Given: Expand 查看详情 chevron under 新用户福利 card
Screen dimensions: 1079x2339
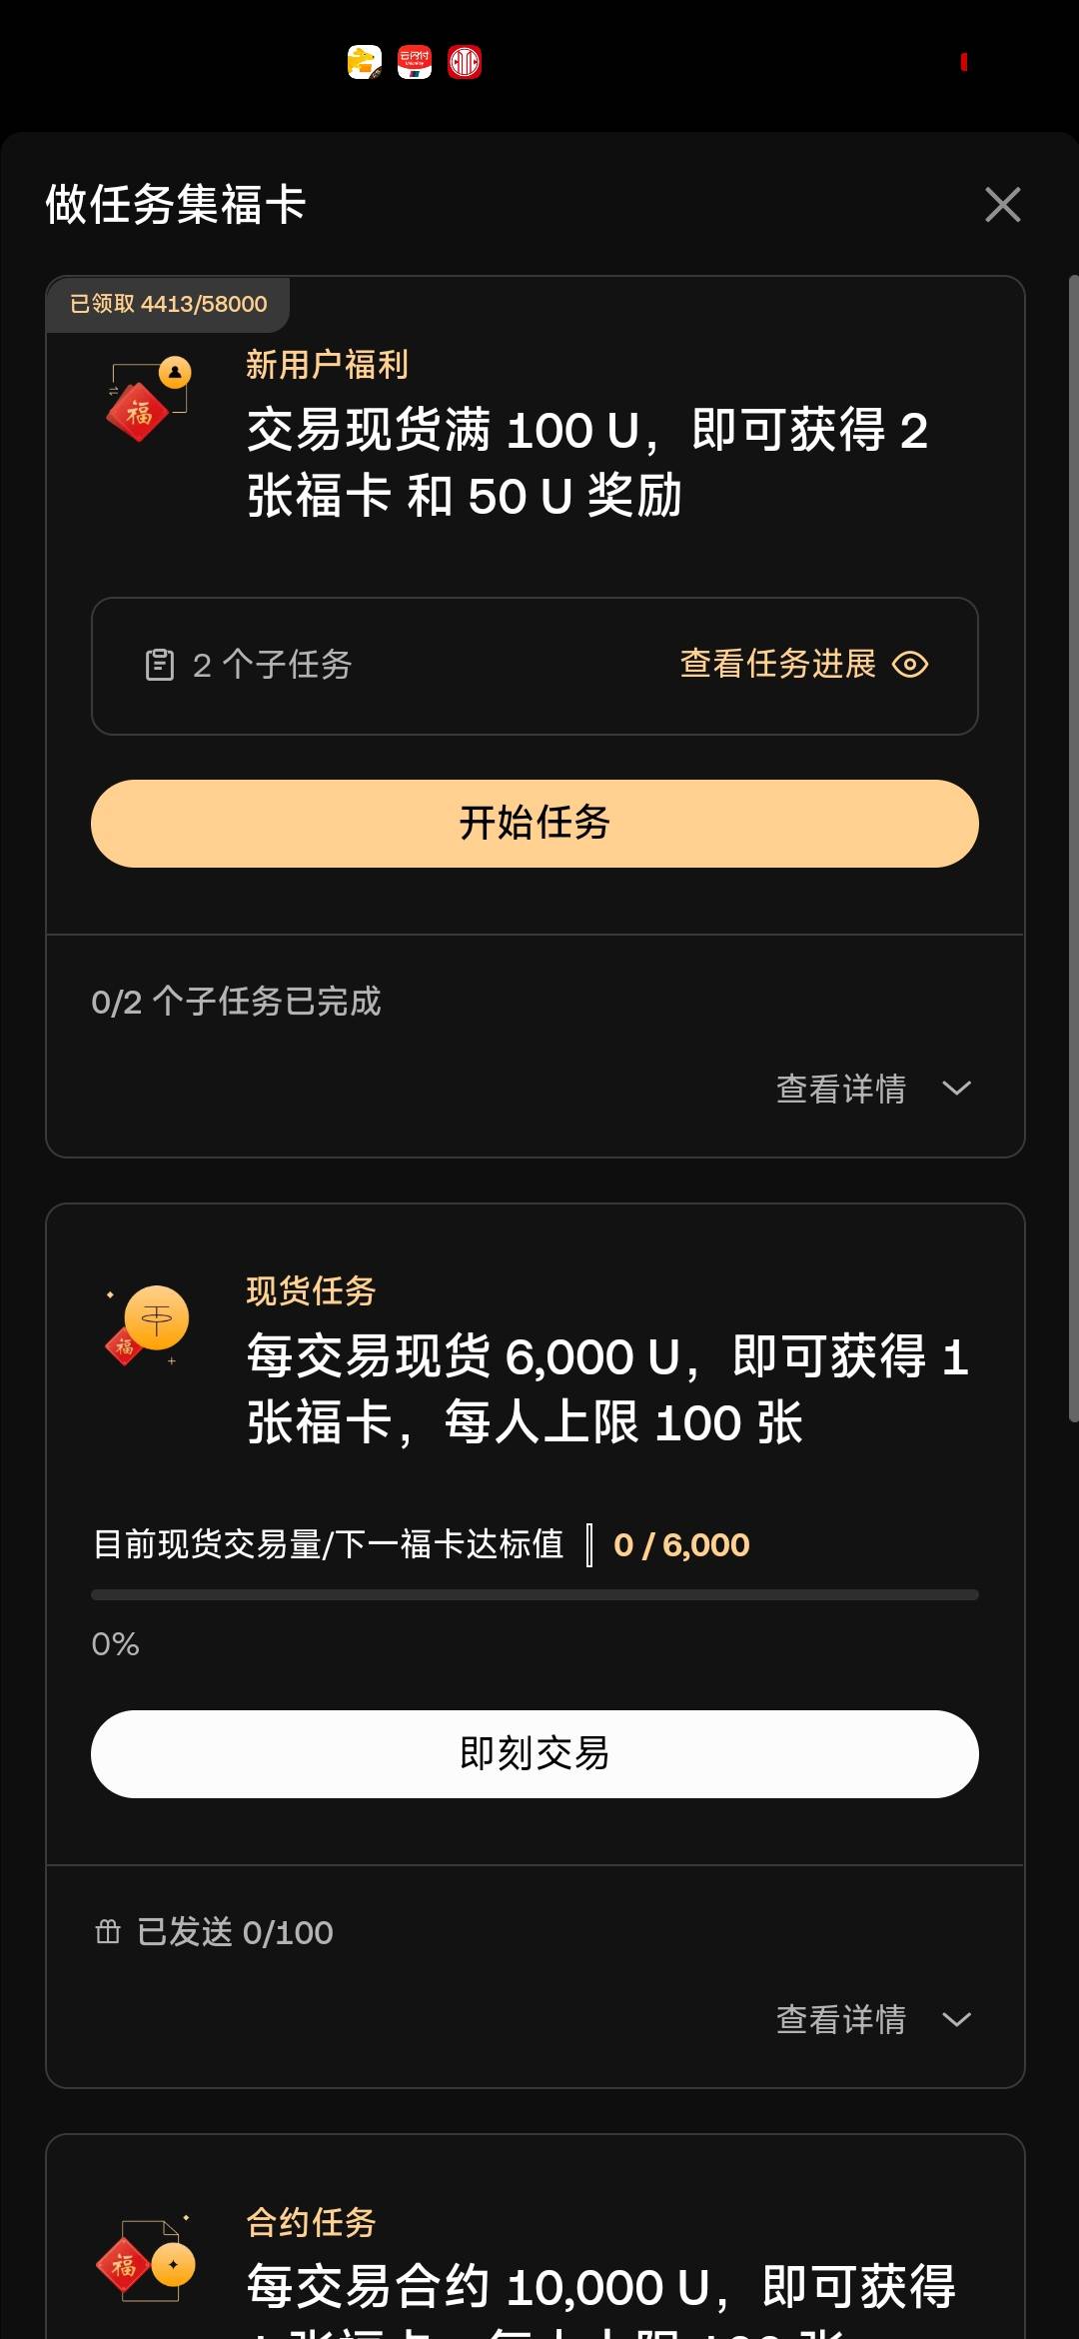Looking at the screenshot, I should coord(956,1088).
